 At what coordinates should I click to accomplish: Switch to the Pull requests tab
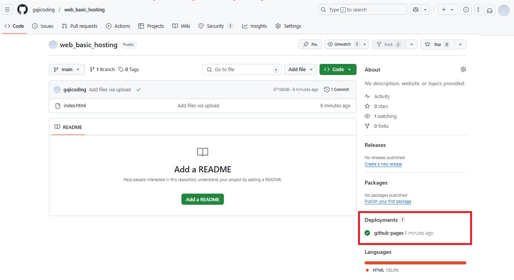(x=80, y=26)
